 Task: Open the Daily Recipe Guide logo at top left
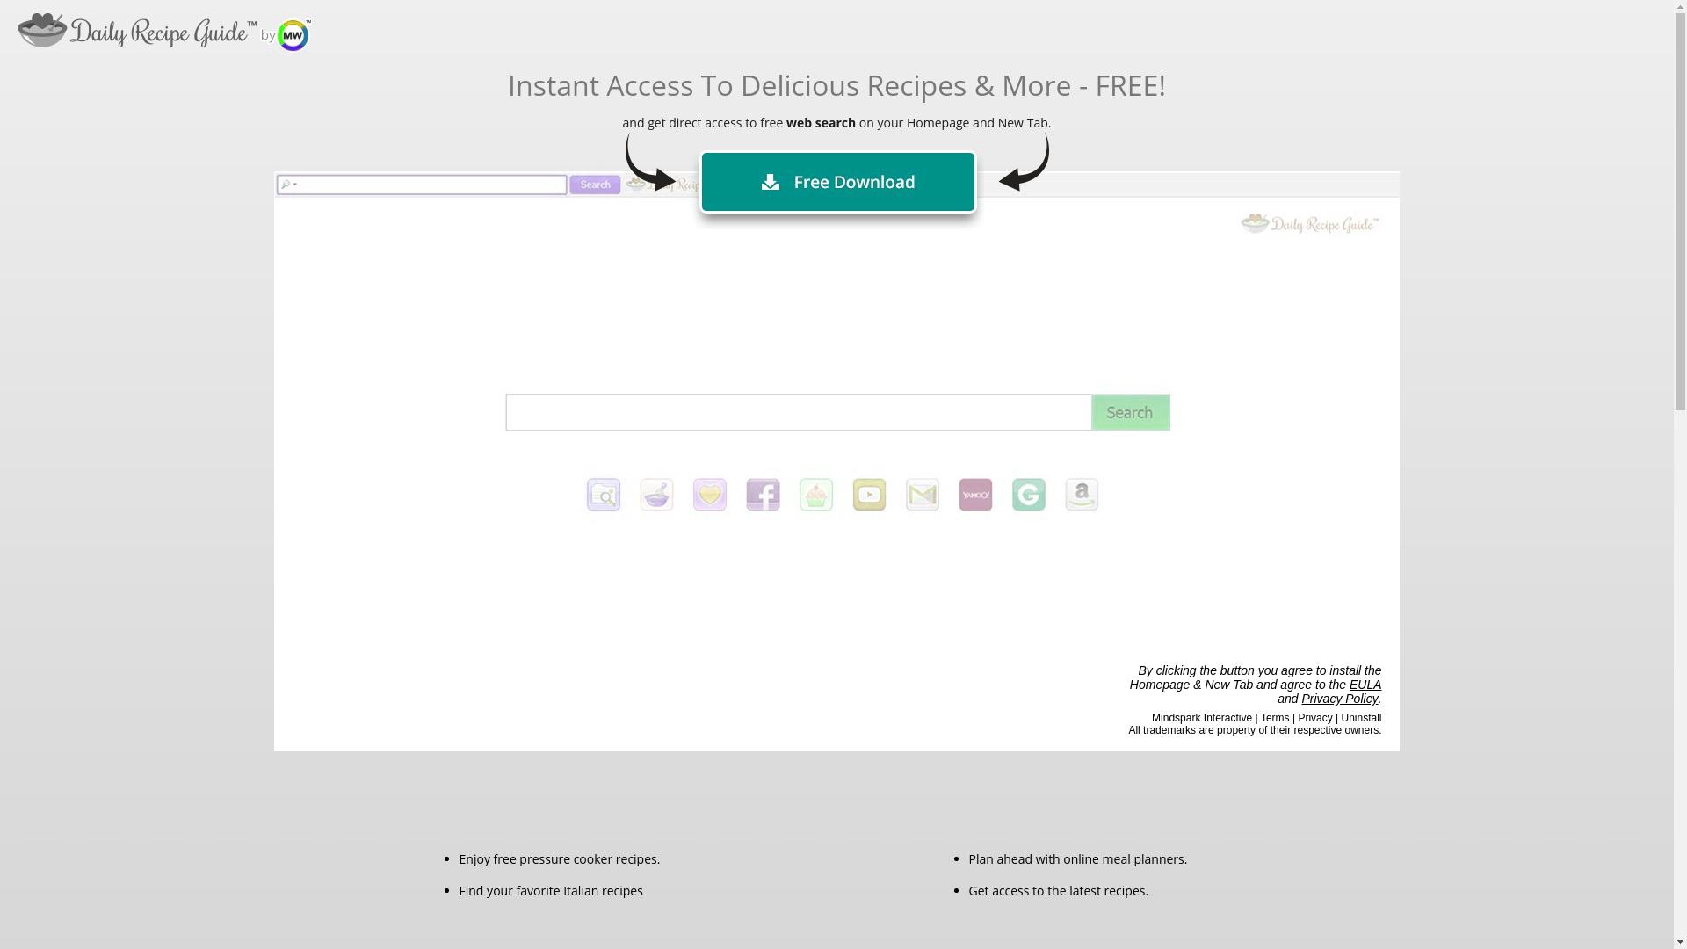[137, 32]
